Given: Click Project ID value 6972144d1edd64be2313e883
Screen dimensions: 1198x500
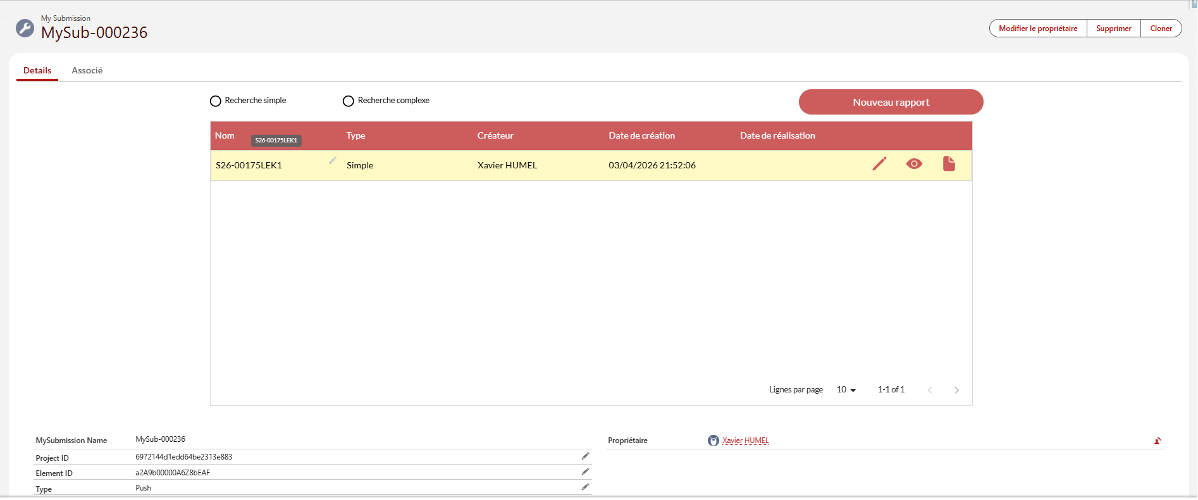Looking at the screenshot, I should click(183, 456).
